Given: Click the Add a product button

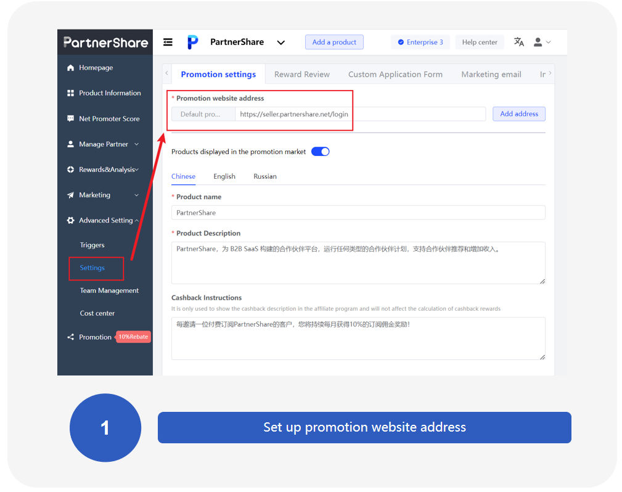Looking at the screenshot, I should pos(334,42).
